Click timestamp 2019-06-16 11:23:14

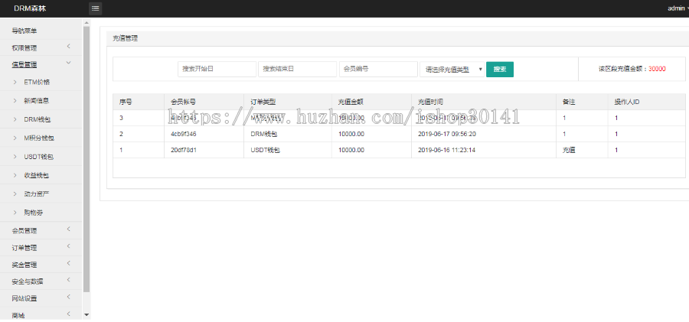point(446,150)
